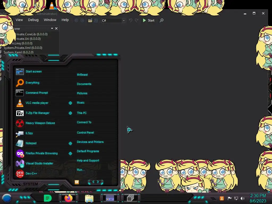272x204 pixels.
Task: Launch VLC media player from the start menu
Action: click(x=37, y=103)
